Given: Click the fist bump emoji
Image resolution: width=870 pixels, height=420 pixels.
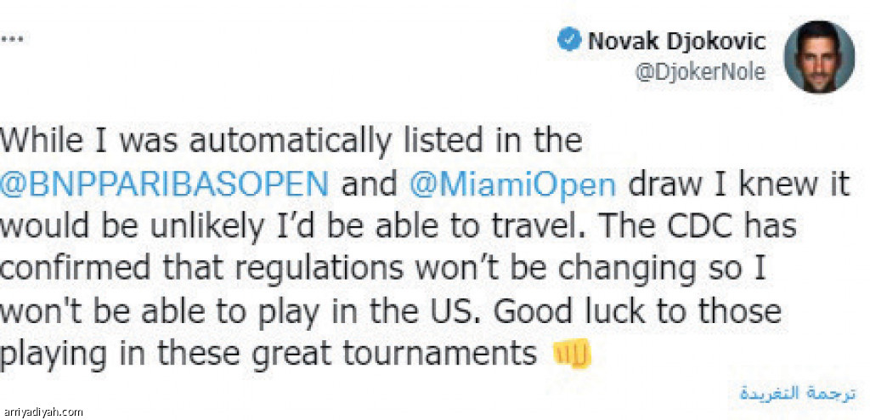Looking at the screenshot, I should point(572,355).
